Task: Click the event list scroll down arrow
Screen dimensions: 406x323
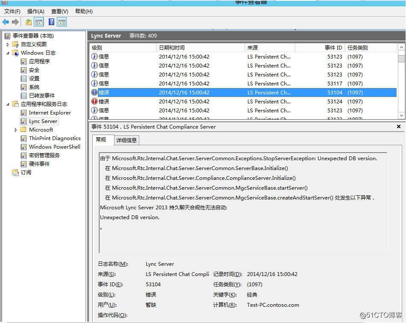Action: [x=401, y=115]
